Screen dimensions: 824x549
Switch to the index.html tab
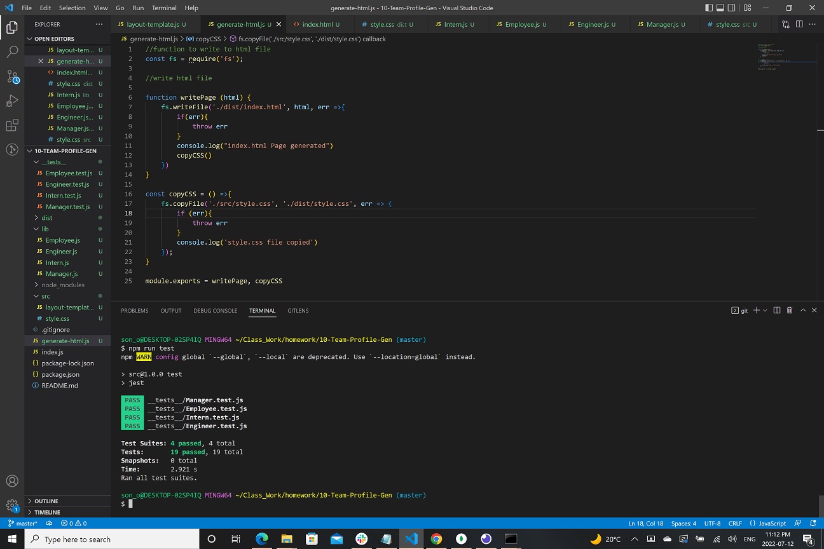(x=317, y=24)
